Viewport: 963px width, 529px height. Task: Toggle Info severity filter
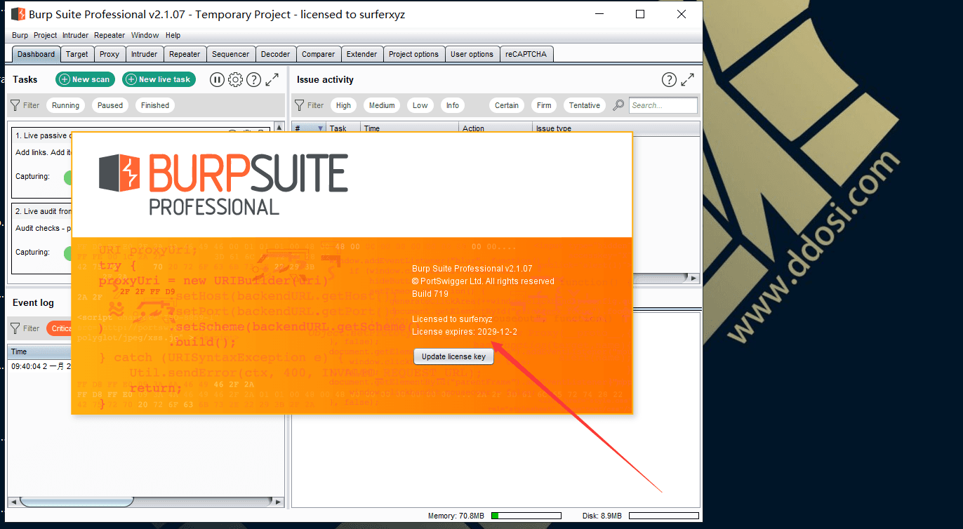point(453,105)
